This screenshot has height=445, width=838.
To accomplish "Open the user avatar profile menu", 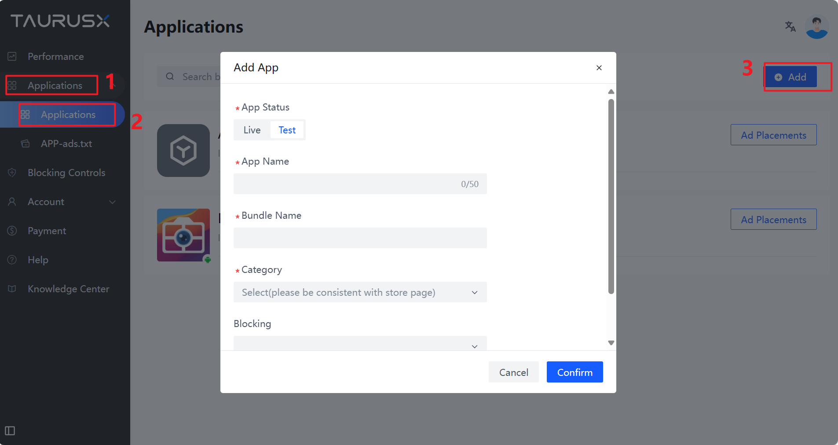I will pos(816,27).
